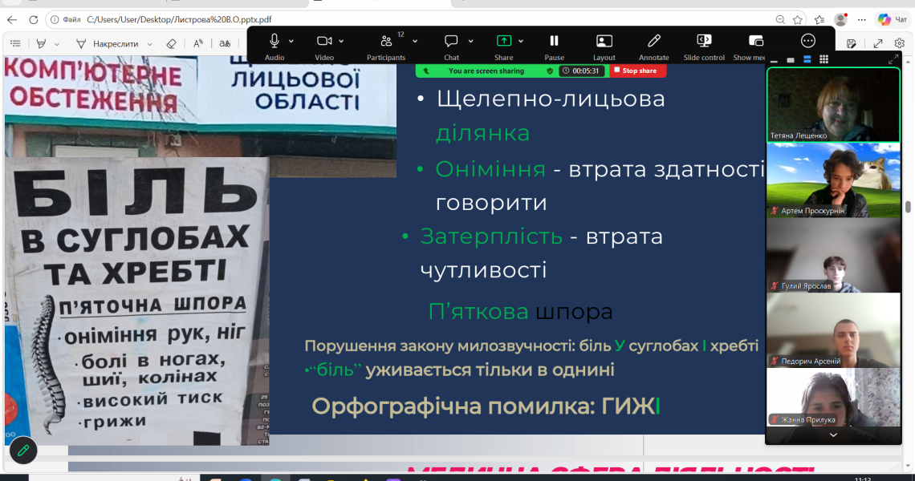The width and height of the screenshot is (915, 481).
Task: Open the Favorites list icon
Action: click(819, 19)
